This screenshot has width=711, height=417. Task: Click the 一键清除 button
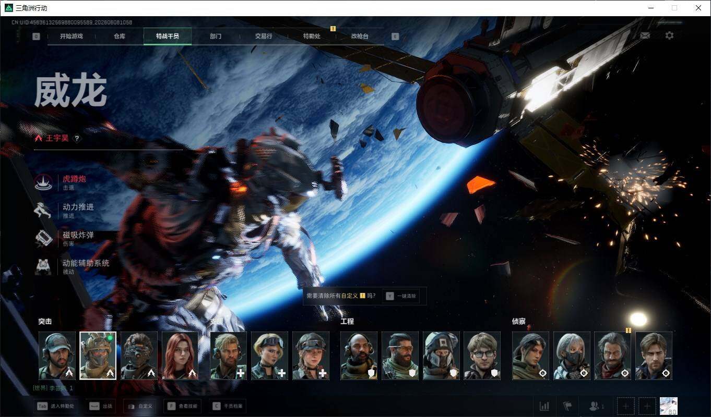[x=401, y=296]
